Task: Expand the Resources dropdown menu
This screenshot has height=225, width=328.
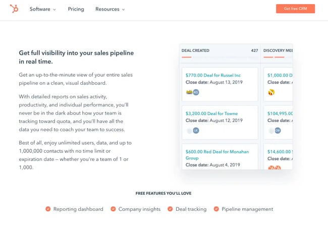Action: [110, 9]
